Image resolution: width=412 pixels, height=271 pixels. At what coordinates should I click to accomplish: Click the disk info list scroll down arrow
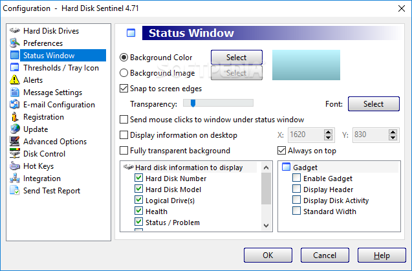click(266, 226)
